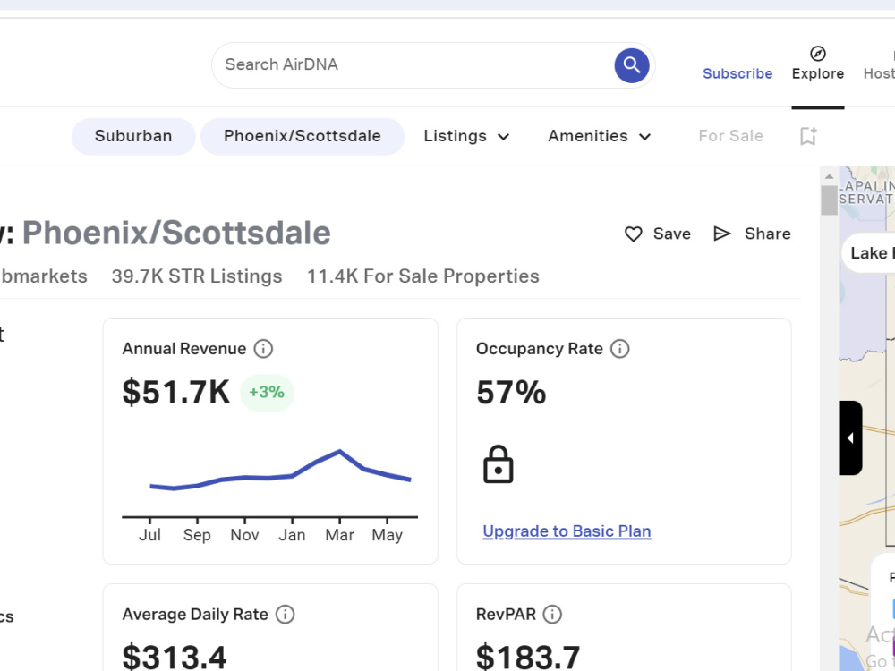The width and height of the screenshot is (895, 671).
Task: Open the RevPAR info icon
Action: (552, 615)
